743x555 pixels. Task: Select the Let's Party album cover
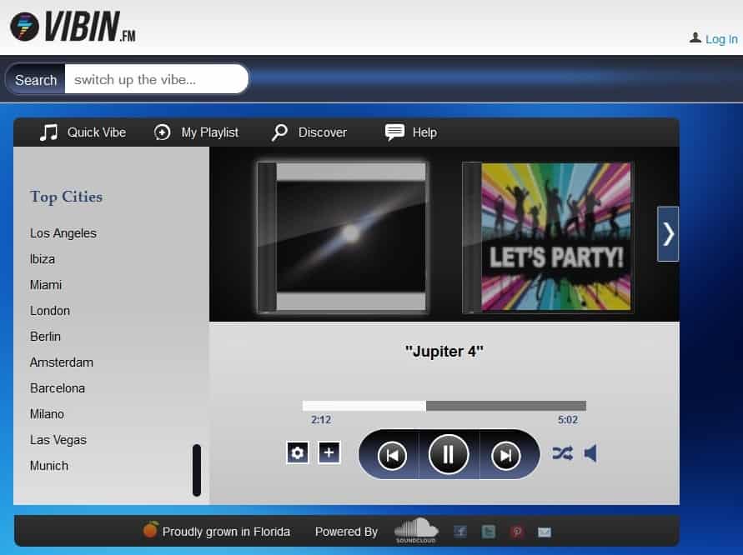[556, 237]
